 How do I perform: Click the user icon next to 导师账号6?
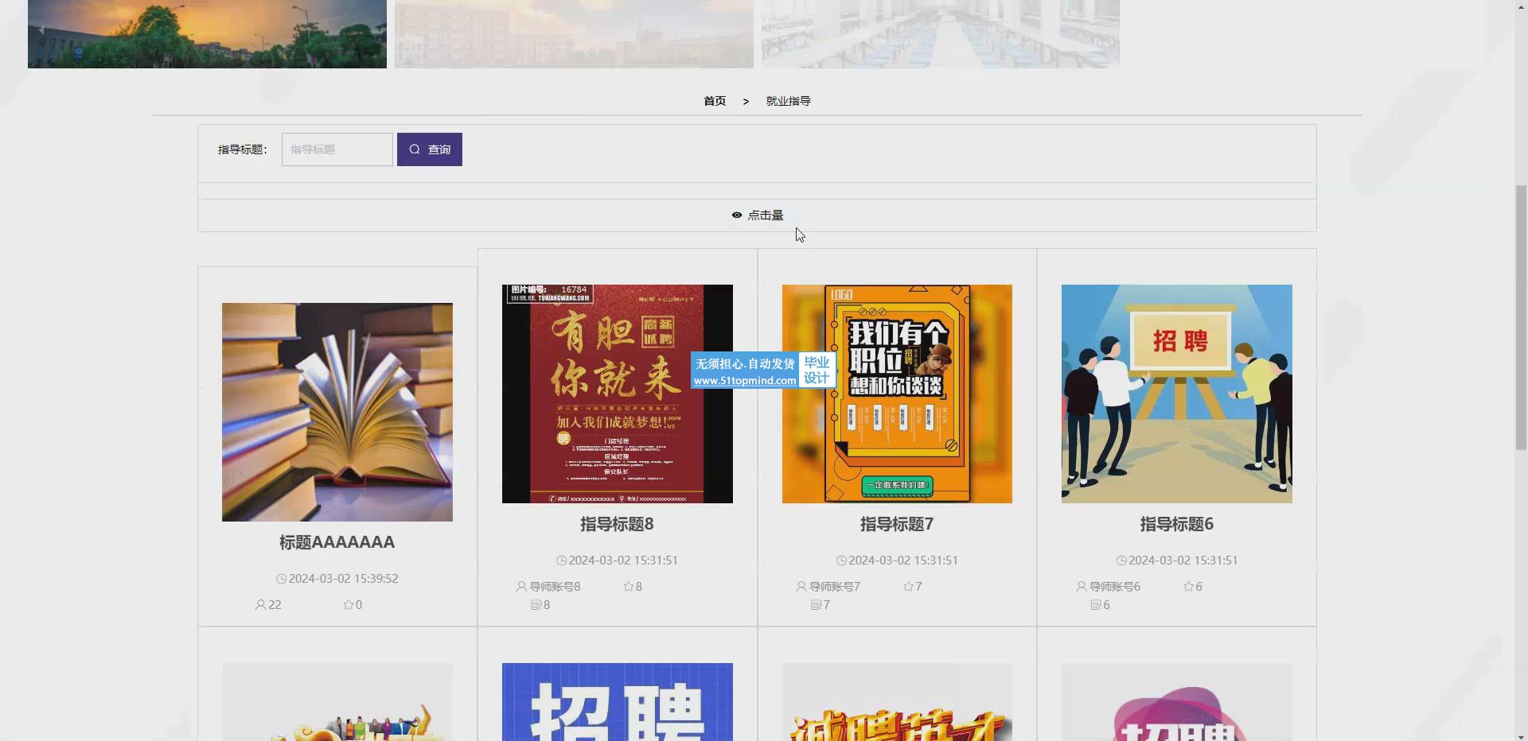[1082, 587]
